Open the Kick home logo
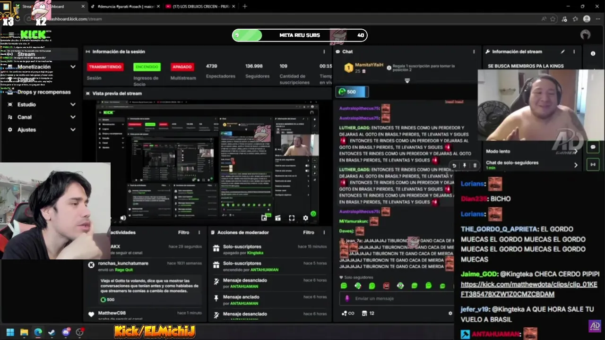This screenshot has height=340, width=605. (x=33, y=34)
